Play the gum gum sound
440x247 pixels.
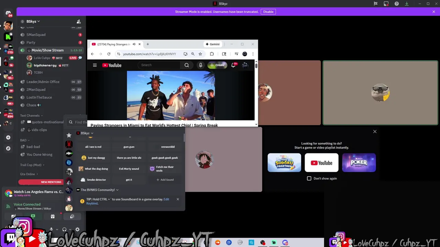coord(129,147)
